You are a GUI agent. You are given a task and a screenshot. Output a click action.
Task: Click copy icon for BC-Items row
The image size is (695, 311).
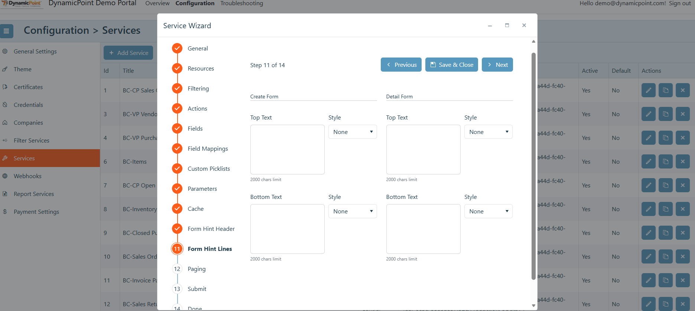click(665, 161)
